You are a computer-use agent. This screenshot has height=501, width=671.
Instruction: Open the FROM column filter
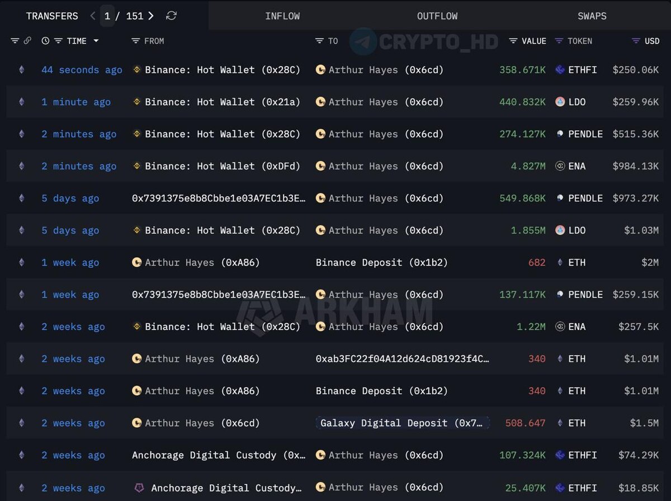[135, 41]
